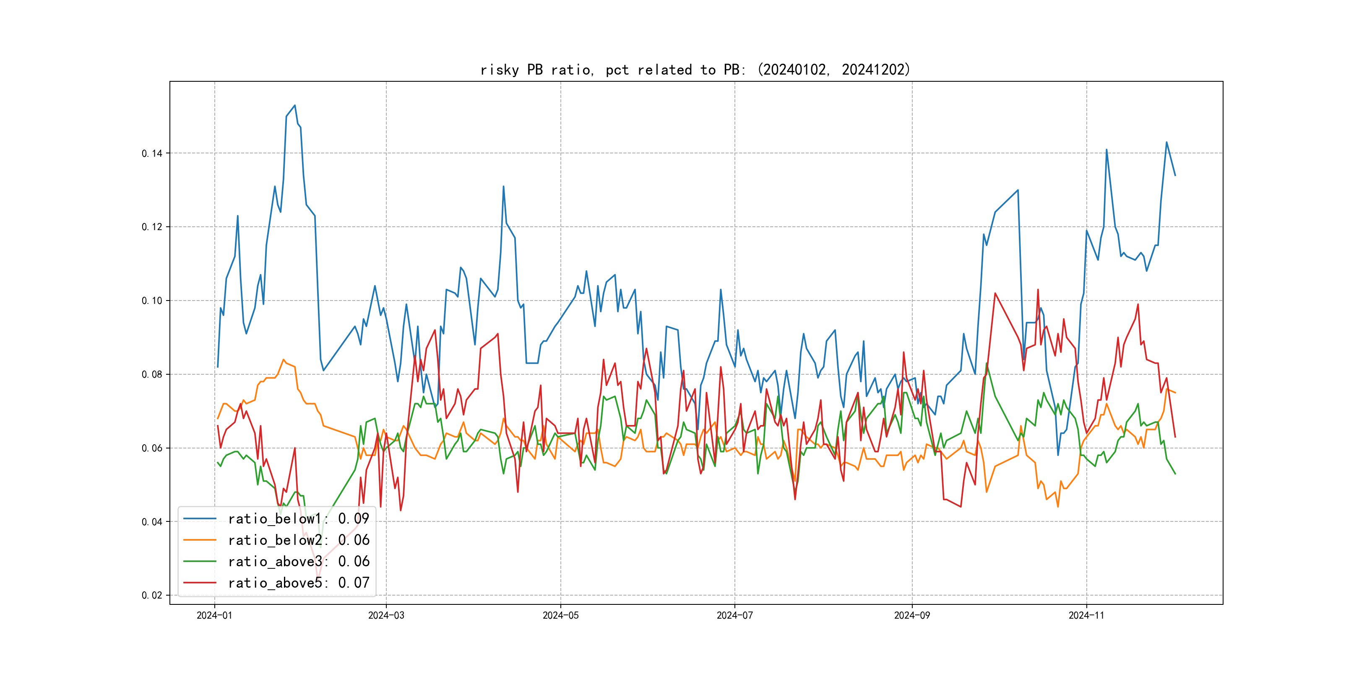The width and height of the screenshot is (1359, 679).
Task: Click the 0.14 y-axis tick label
Action: [152, 153]
